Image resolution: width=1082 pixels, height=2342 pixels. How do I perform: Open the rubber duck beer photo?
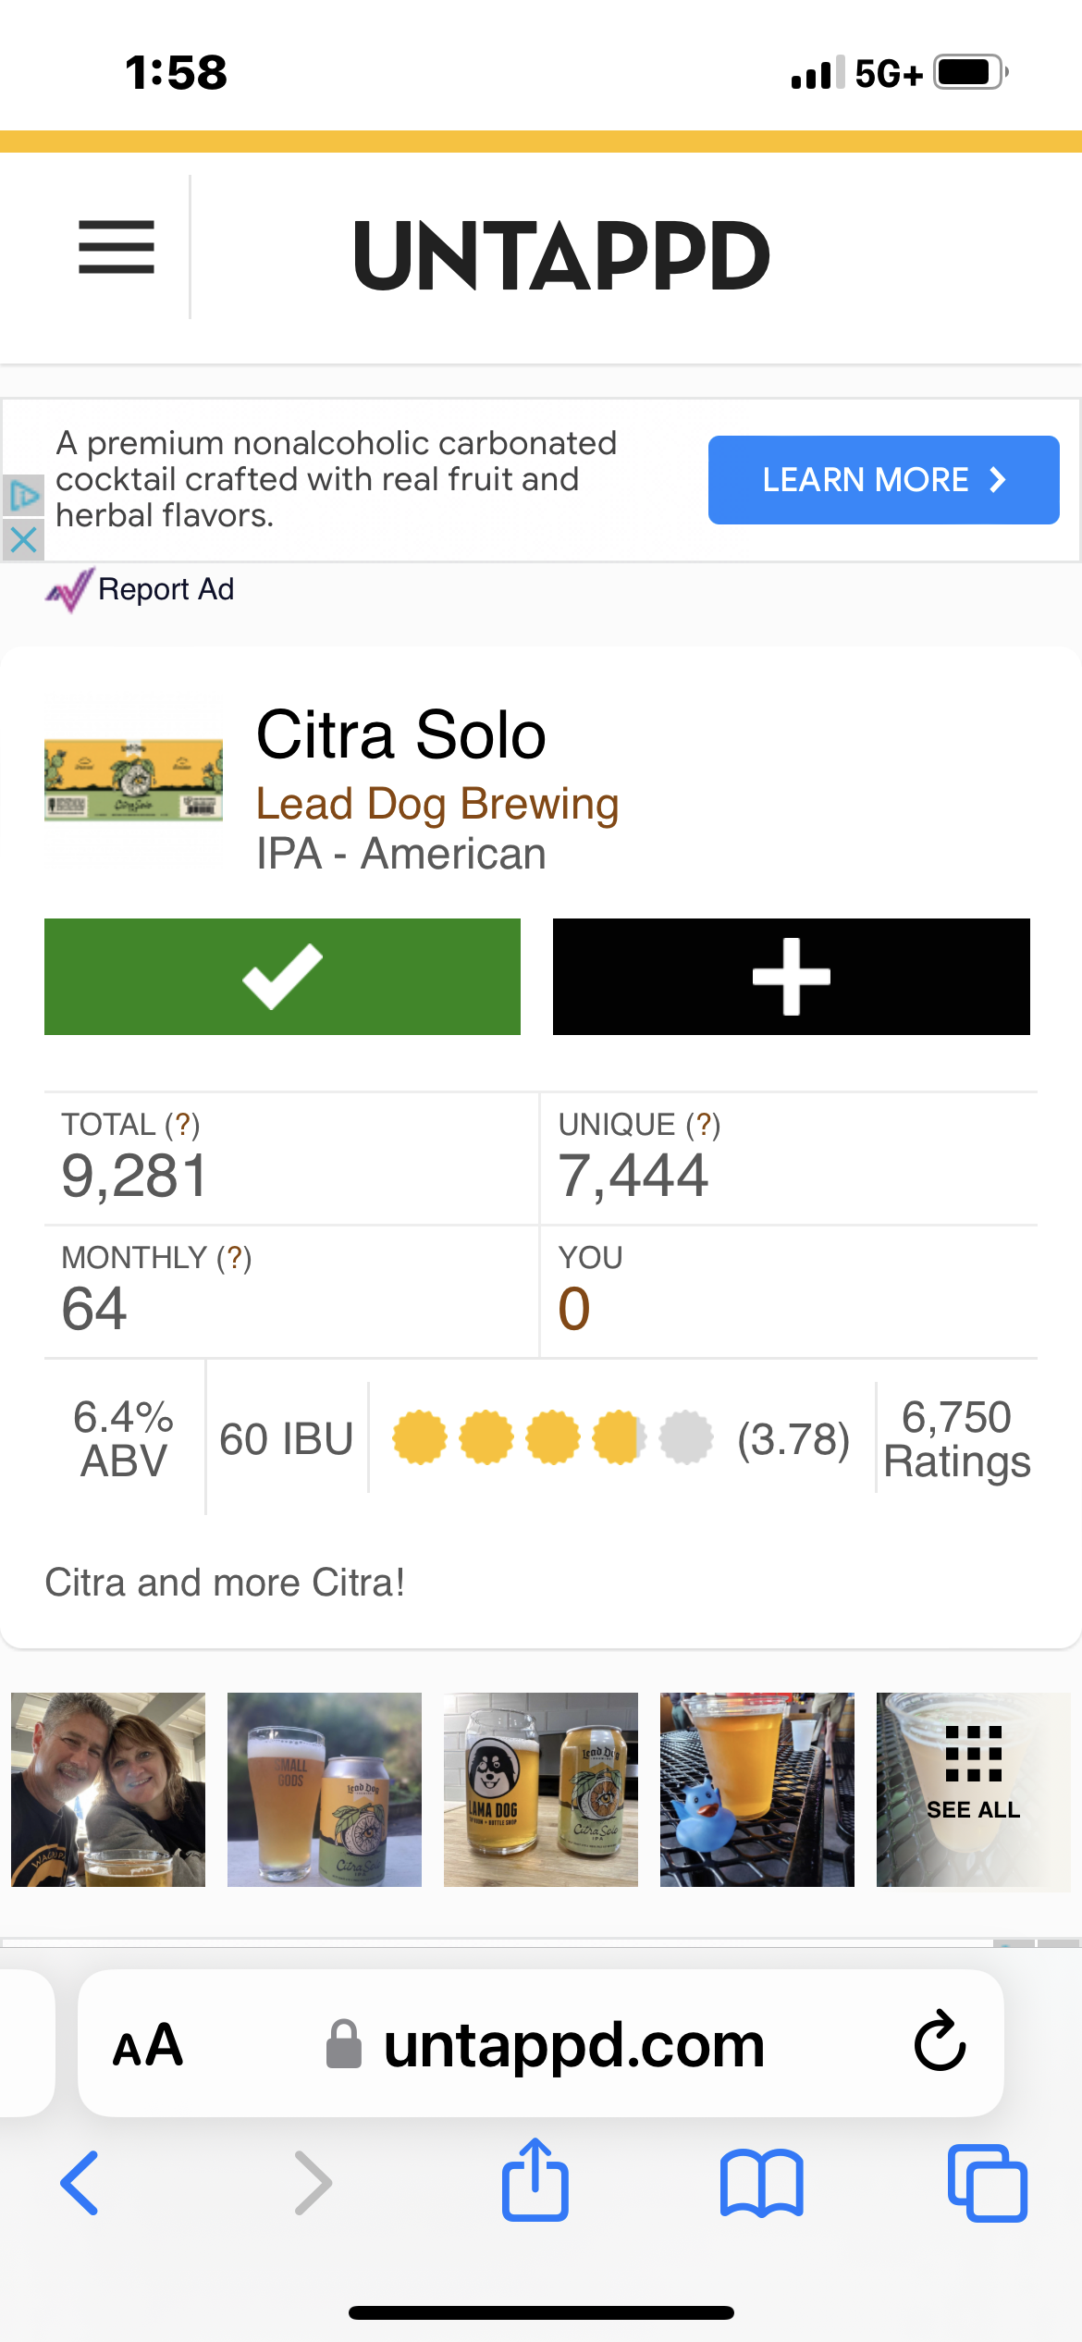pos(756,1789)
